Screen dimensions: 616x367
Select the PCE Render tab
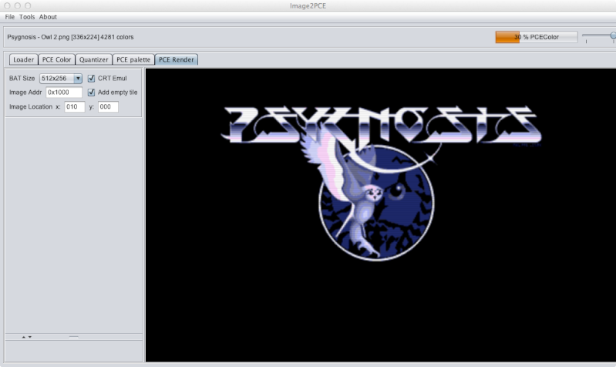point(177,59)
